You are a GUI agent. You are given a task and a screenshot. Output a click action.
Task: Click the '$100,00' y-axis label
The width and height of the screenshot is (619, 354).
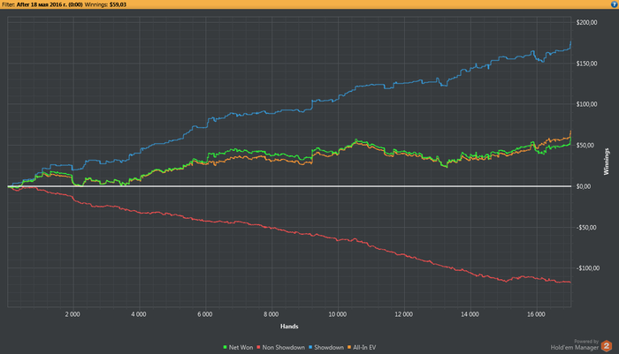(586, 104)
